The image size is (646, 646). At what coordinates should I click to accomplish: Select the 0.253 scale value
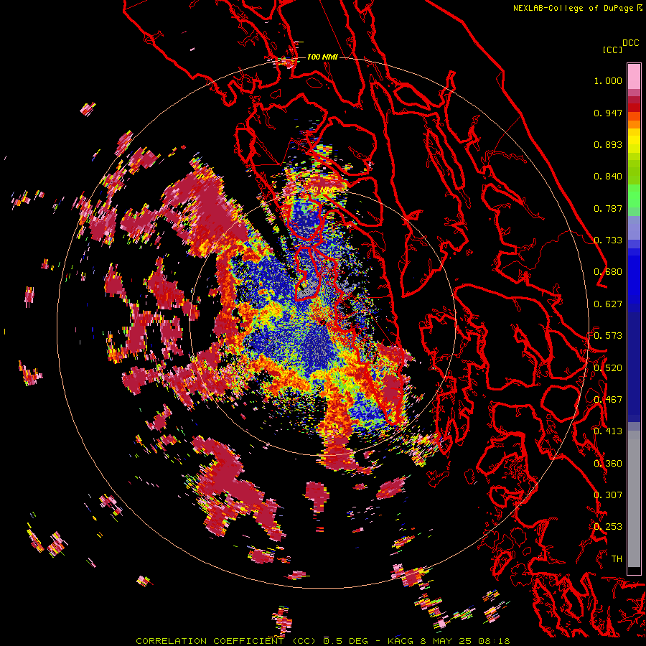(608, 527)
